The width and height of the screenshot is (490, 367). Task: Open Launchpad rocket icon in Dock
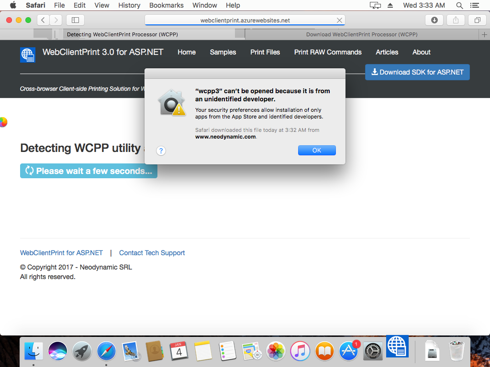82,351
